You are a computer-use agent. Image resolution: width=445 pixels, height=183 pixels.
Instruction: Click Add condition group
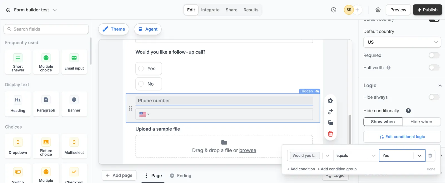(337, 169)
